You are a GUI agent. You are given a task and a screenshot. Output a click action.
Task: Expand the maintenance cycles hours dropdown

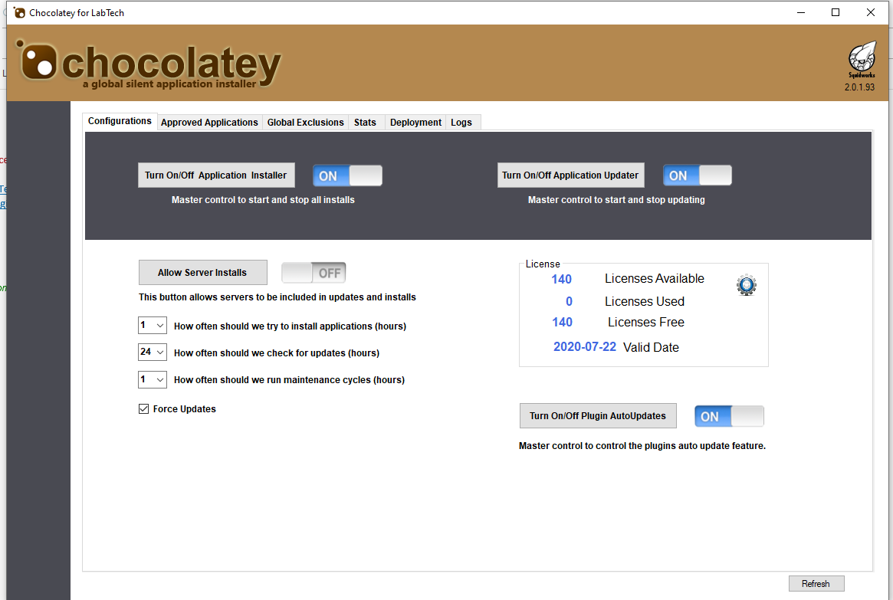click(x=153, y=379)
